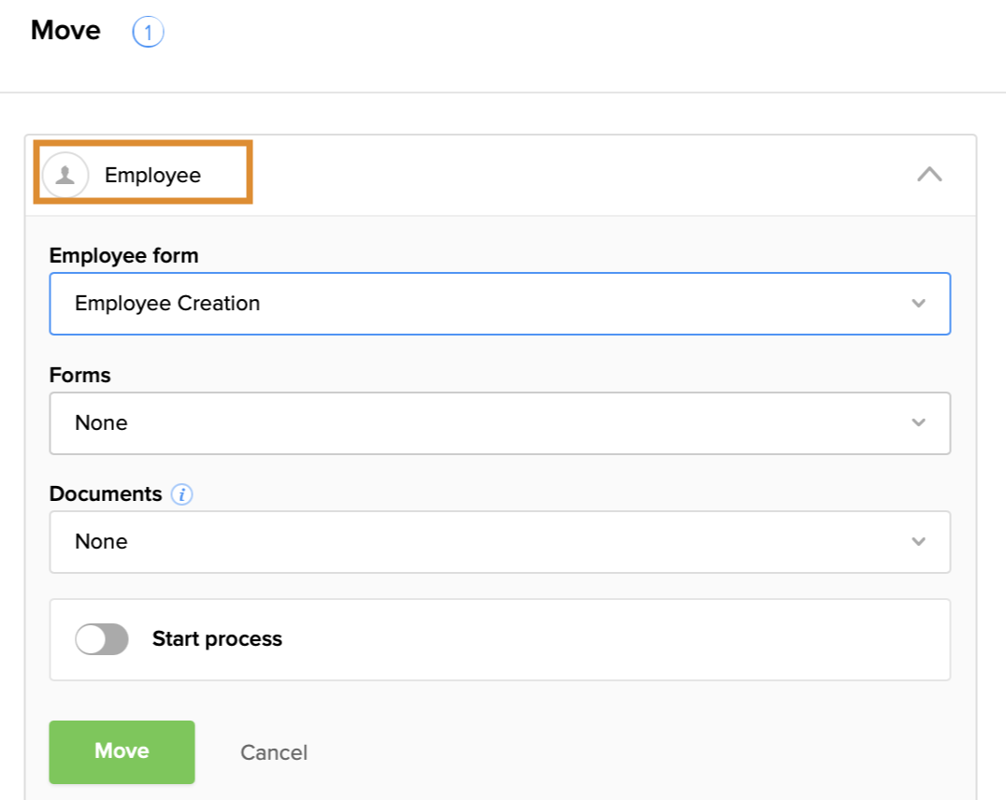
Task: Click the Forms dropdown arrow
Action: 918,422
